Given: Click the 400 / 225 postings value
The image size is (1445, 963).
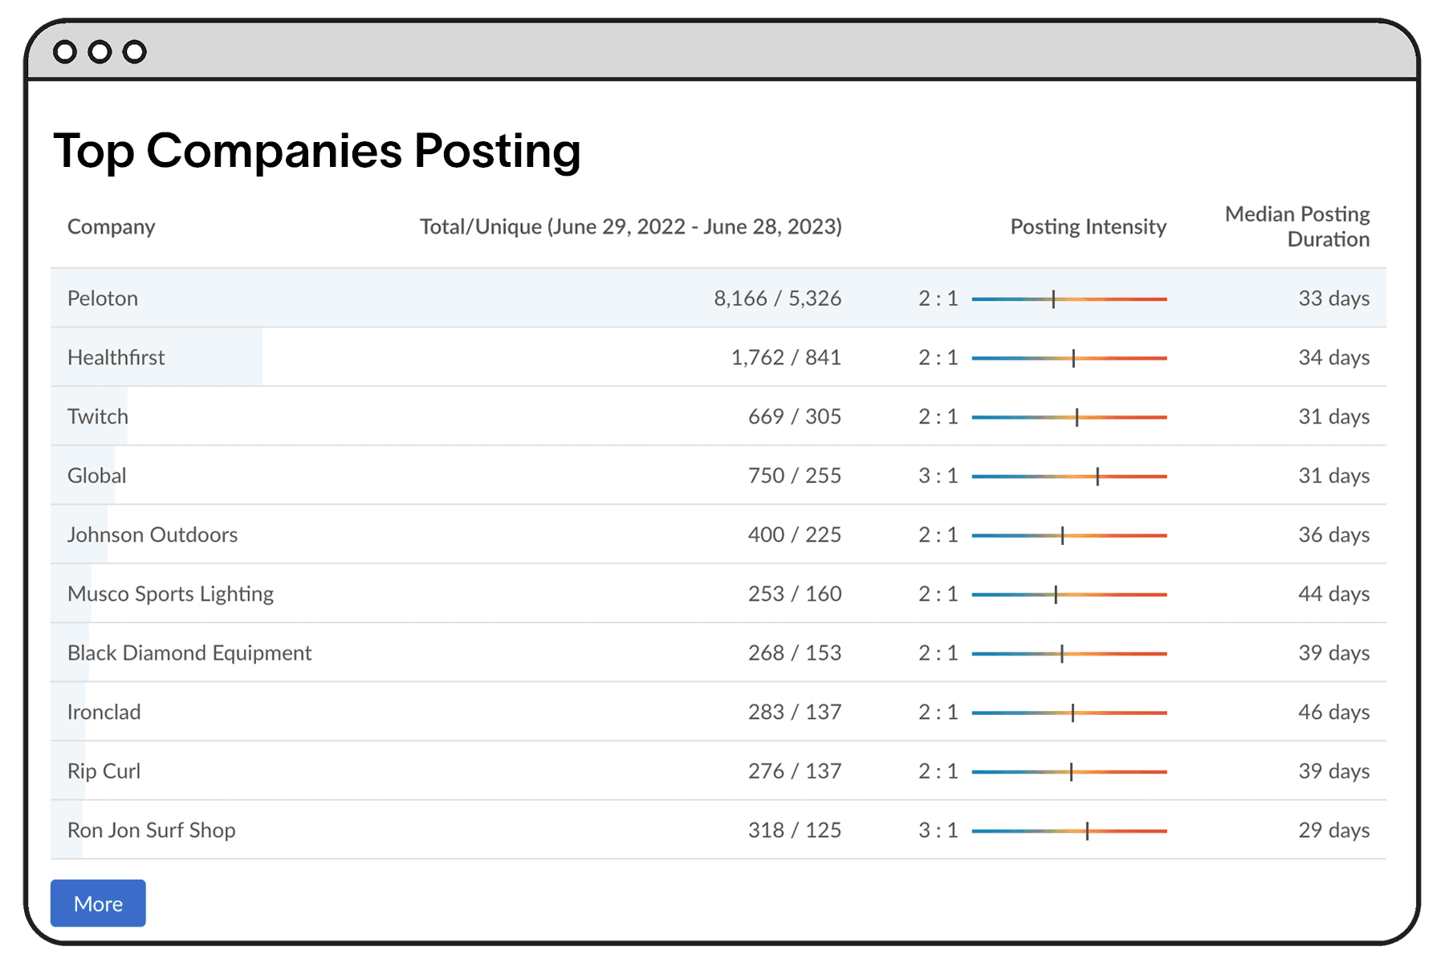Looking at the screenshot, I should (x=795, y=534).
